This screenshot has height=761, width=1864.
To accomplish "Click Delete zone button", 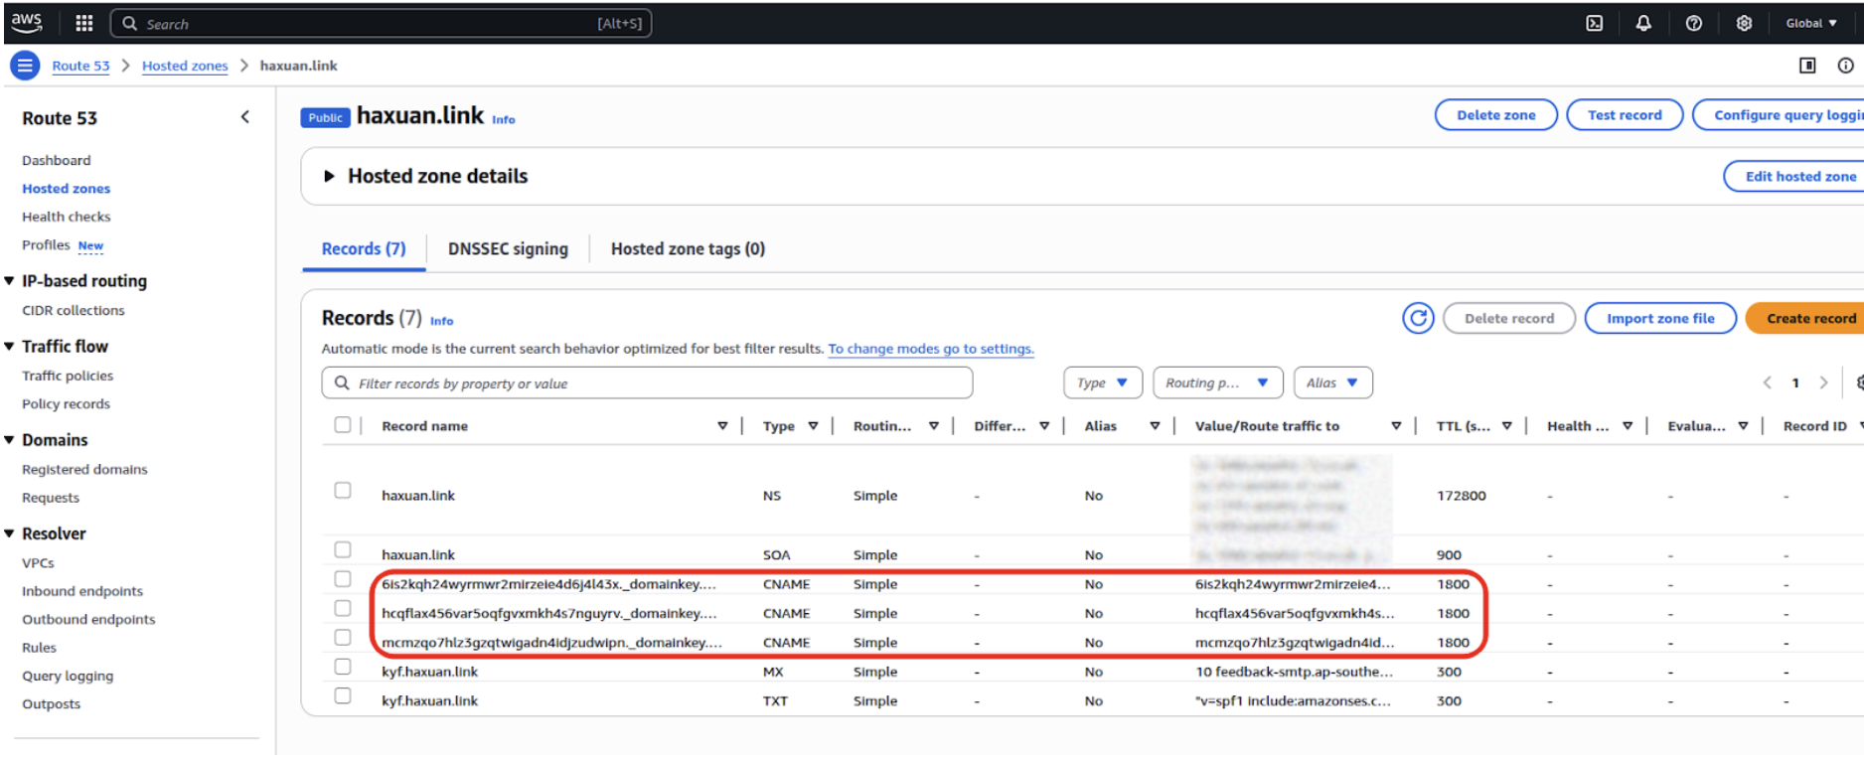I will tap(1496, 115).
